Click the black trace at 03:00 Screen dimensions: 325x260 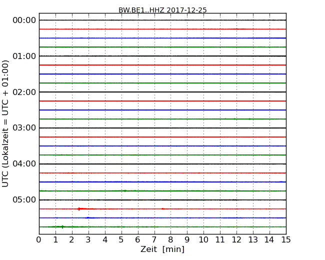click(162, 128)
